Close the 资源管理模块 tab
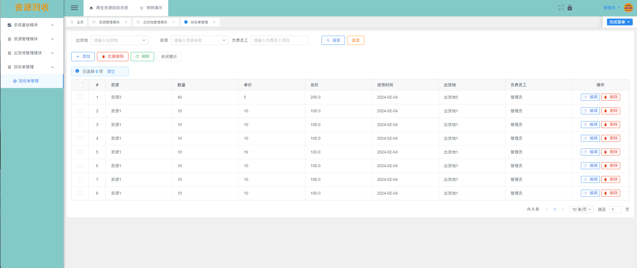This screenshot has height=268, width=637. point(126,22)
